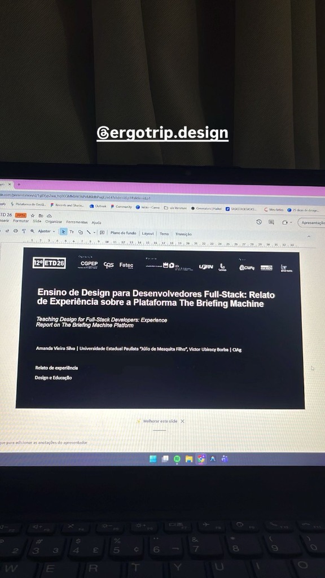Image resolution: width=325 pixels, height=578 pixels.
Task: Click the Plano de fundo button
Action: [123, 233]
